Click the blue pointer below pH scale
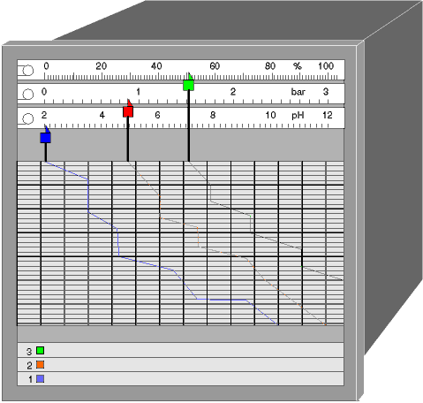The image size is (423, 403). click(46, 138)
